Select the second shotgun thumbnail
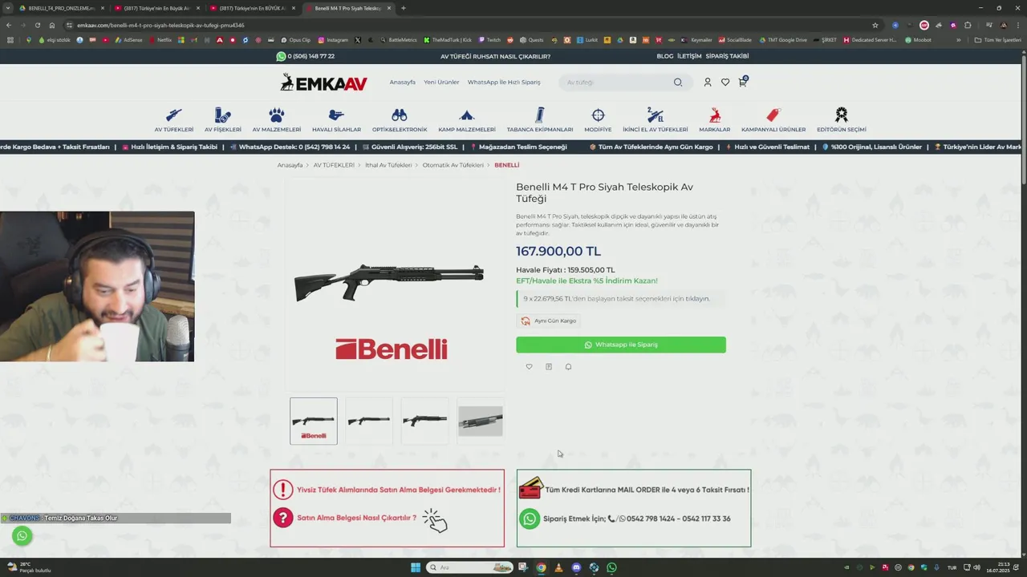This screenshot has height=577, width=1027. coord(369,421)
